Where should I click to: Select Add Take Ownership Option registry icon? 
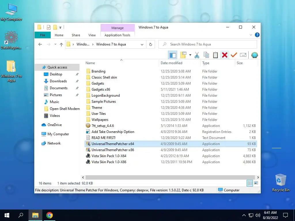point(88,132)
